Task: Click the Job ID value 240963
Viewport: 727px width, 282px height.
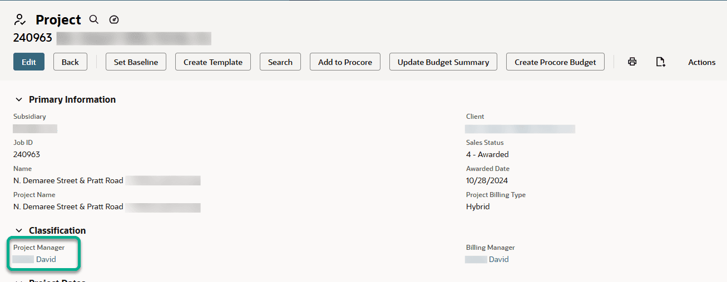Action: coord(27,154)
